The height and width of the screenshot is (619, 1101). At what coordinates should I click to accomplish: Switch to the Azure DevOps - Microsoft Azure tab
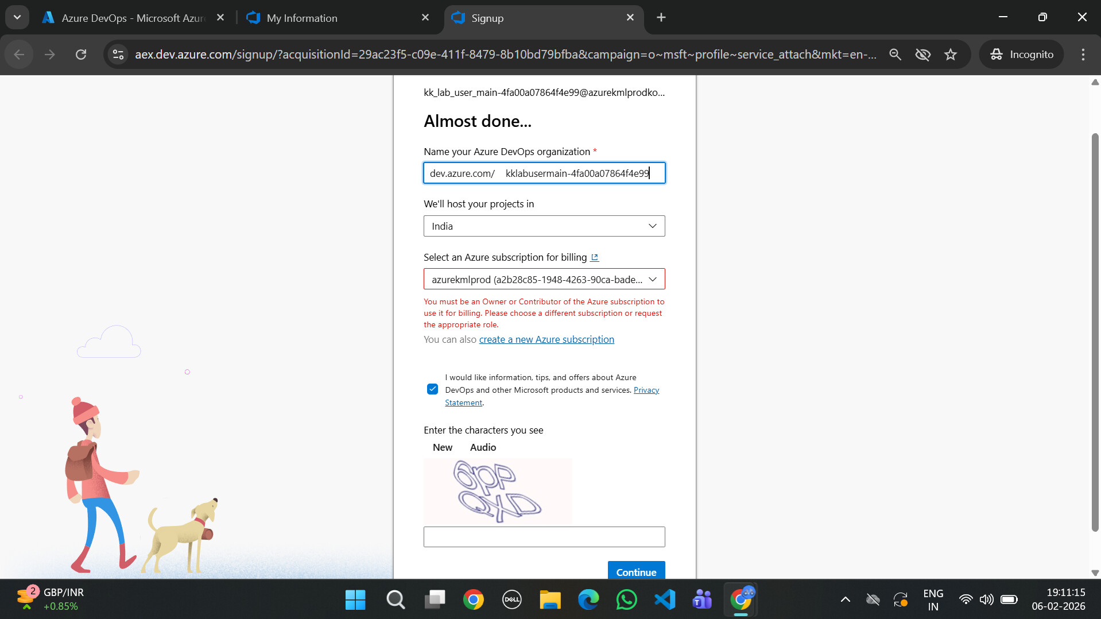(x=133, y=18)
